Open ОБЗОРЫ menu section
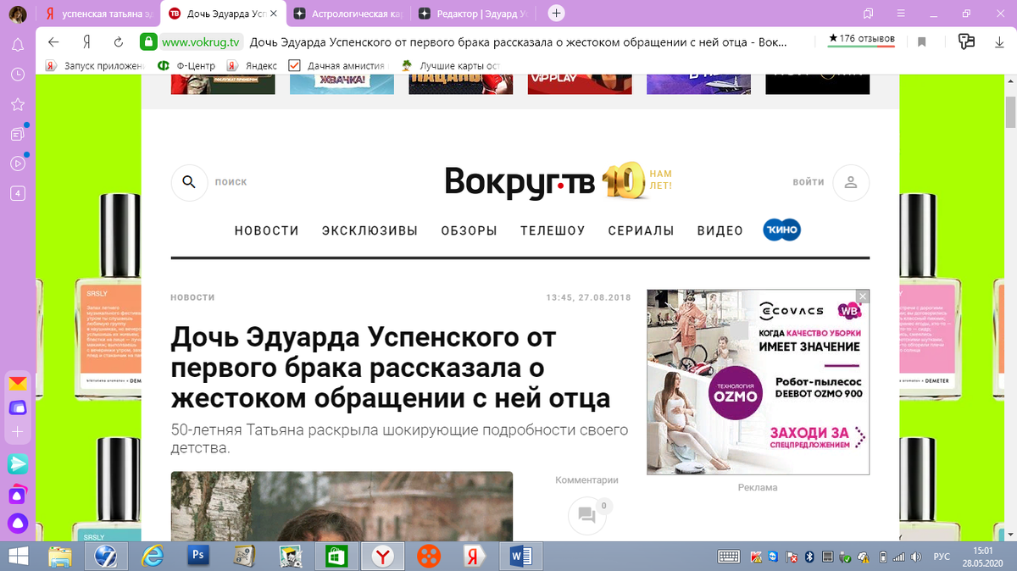The image size is (1017, 571). [x=470, y=230]
